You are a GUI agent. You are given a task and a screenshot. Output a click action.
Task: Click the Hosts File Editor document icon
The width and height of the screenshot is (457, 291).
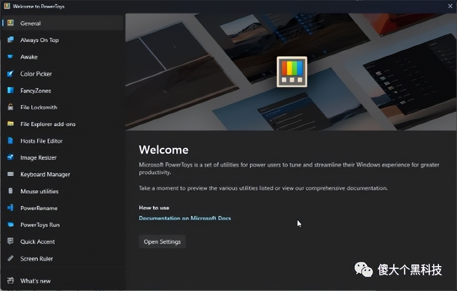pyautogui.click(x=10, y=141)
